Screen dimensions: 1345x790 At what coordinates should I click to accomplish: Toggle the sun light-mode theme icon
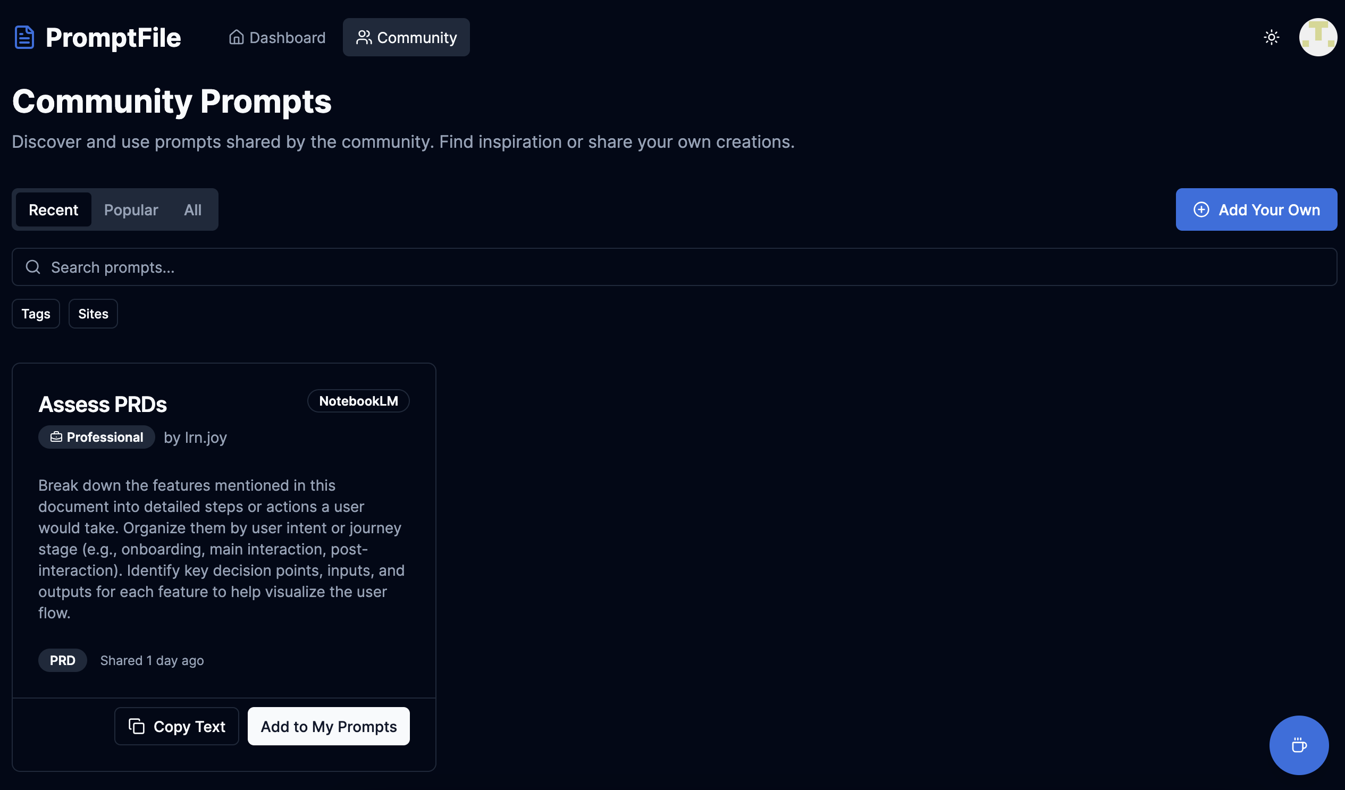[1271, 37]
